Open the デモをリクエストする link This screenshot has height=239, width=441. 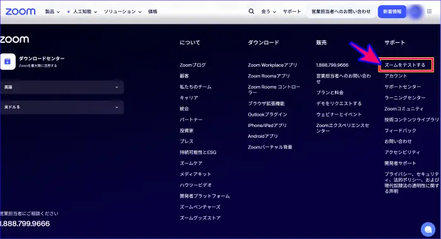point(339,103)
